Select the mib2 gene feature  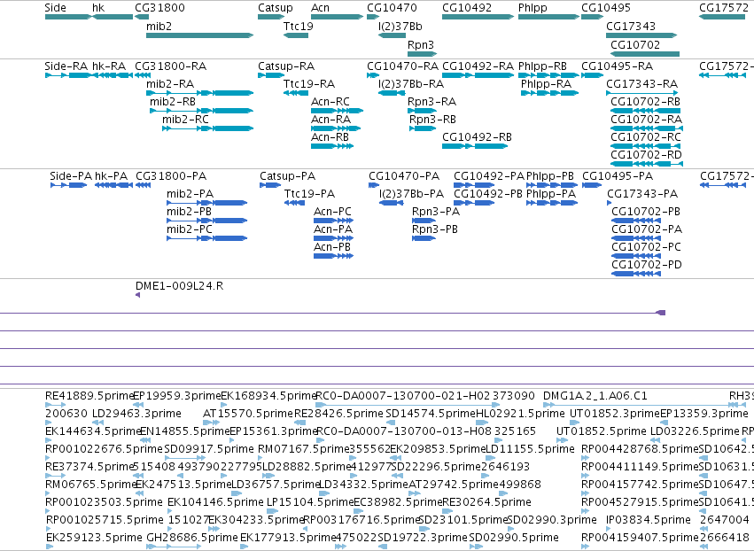tap(199, 35)
